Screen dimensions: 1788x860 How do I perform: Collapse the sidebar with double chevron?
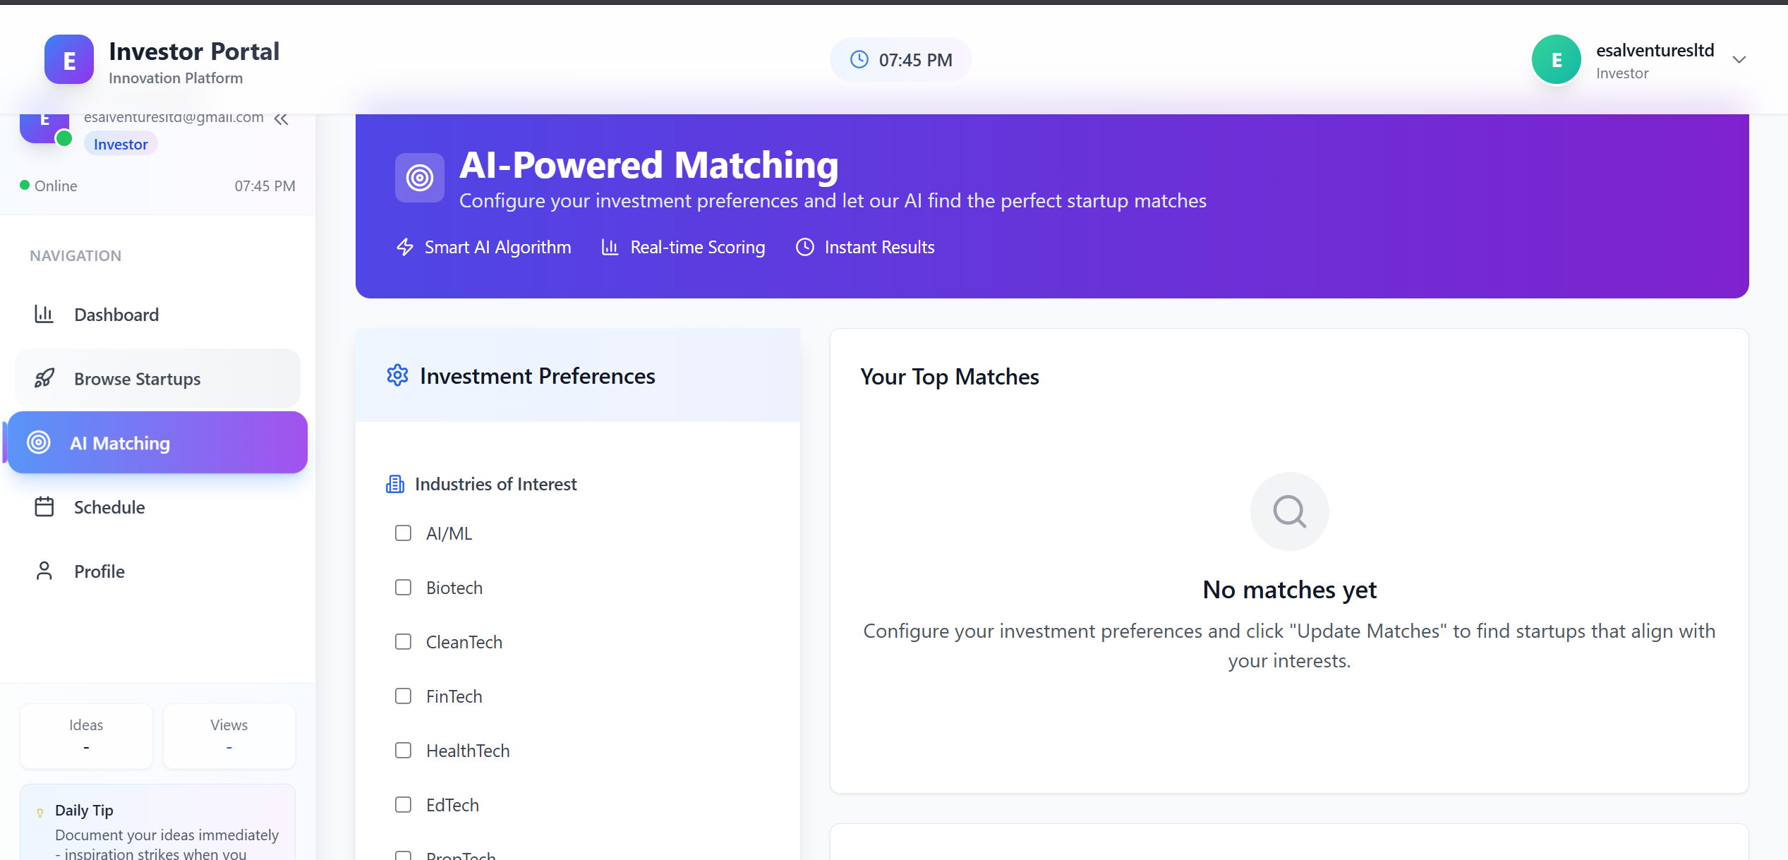tap(282, 119)
